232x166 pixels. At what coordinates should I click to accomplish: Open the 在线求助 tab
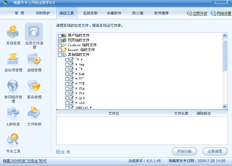click(90, 13)
